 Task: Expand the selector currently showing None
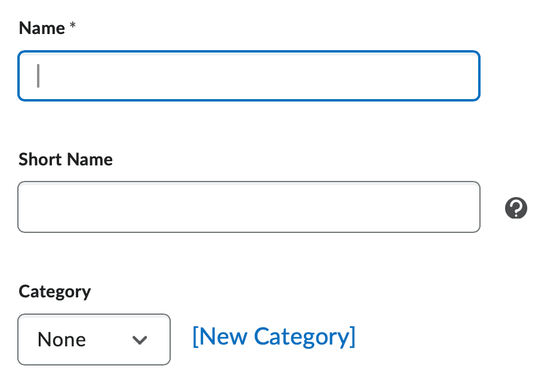(x=94, y=340)
